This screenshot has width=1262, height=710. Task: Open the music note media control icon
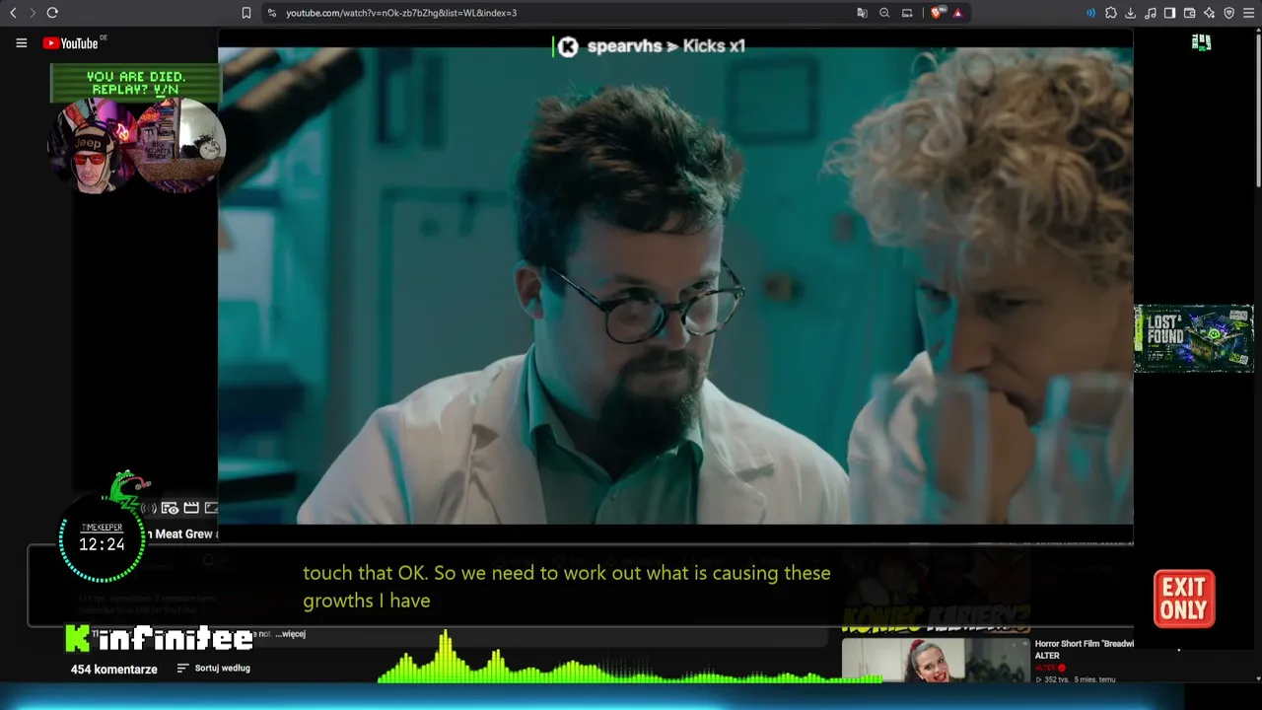click(1151, 13)
